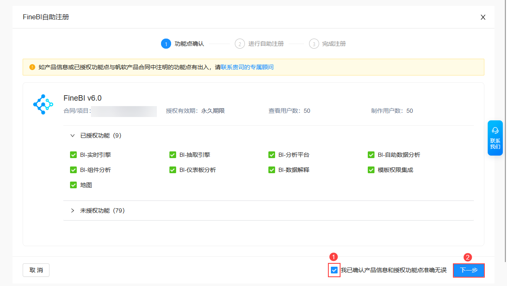Click the 取消 button
The image size is (507, 286).
(x=36, y=270)
